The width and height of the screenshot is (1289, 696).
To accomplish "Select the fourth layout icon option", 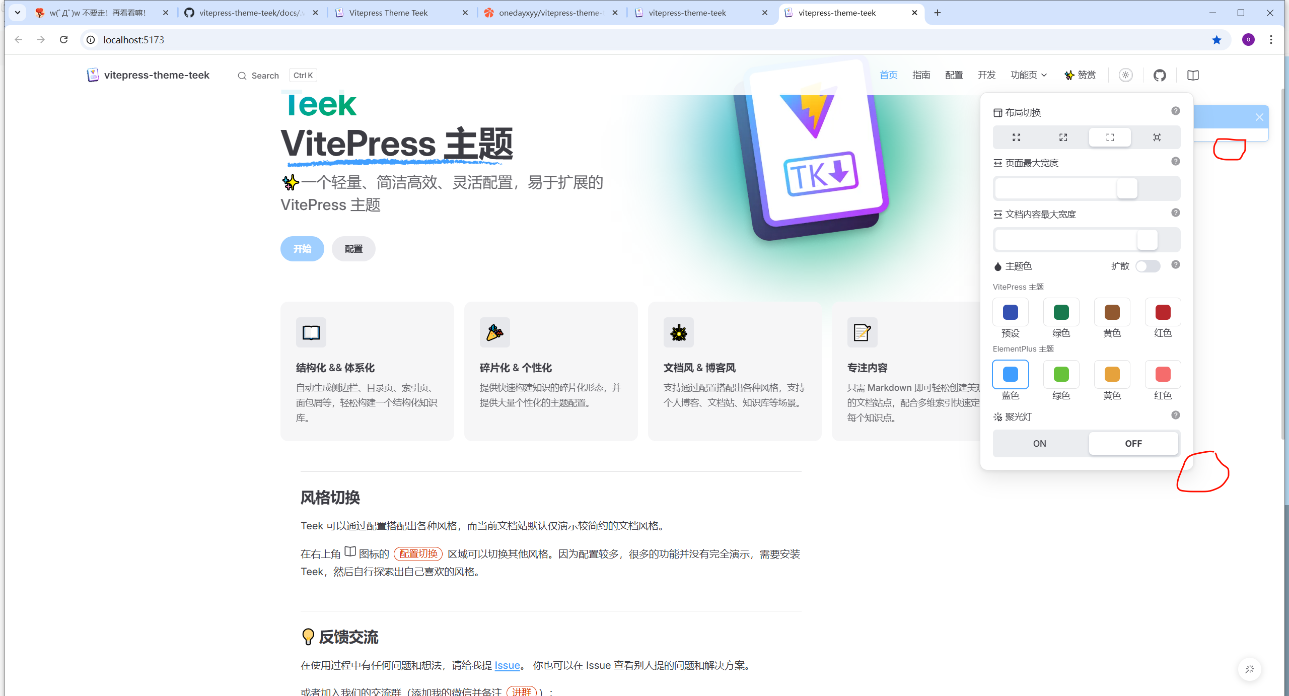I will 1157,137.
